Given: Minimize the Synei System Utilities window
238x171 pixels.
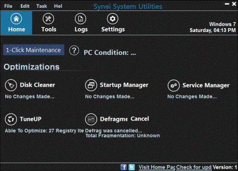Looking at the screenshot, I should 227,4.
